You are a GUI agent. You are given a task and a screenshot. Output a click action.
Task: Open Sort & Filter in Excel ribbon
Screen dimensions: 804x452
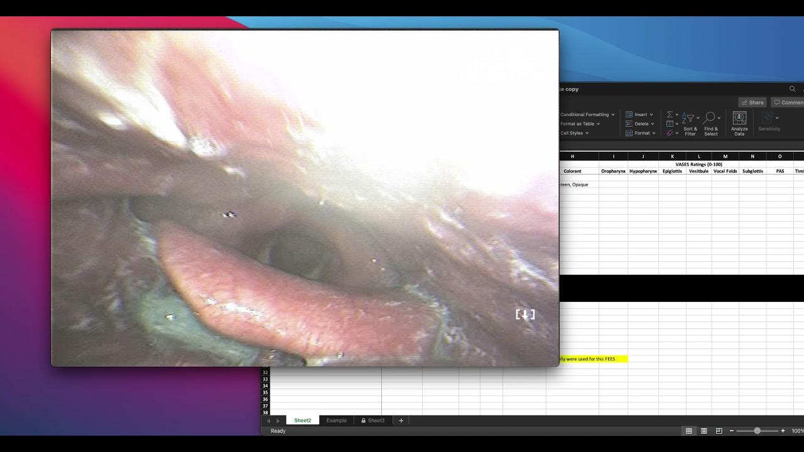tap(690, 124)
